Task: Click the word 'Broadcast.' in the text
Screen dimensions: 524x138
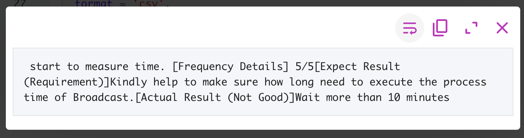Action: pos(104,97)
